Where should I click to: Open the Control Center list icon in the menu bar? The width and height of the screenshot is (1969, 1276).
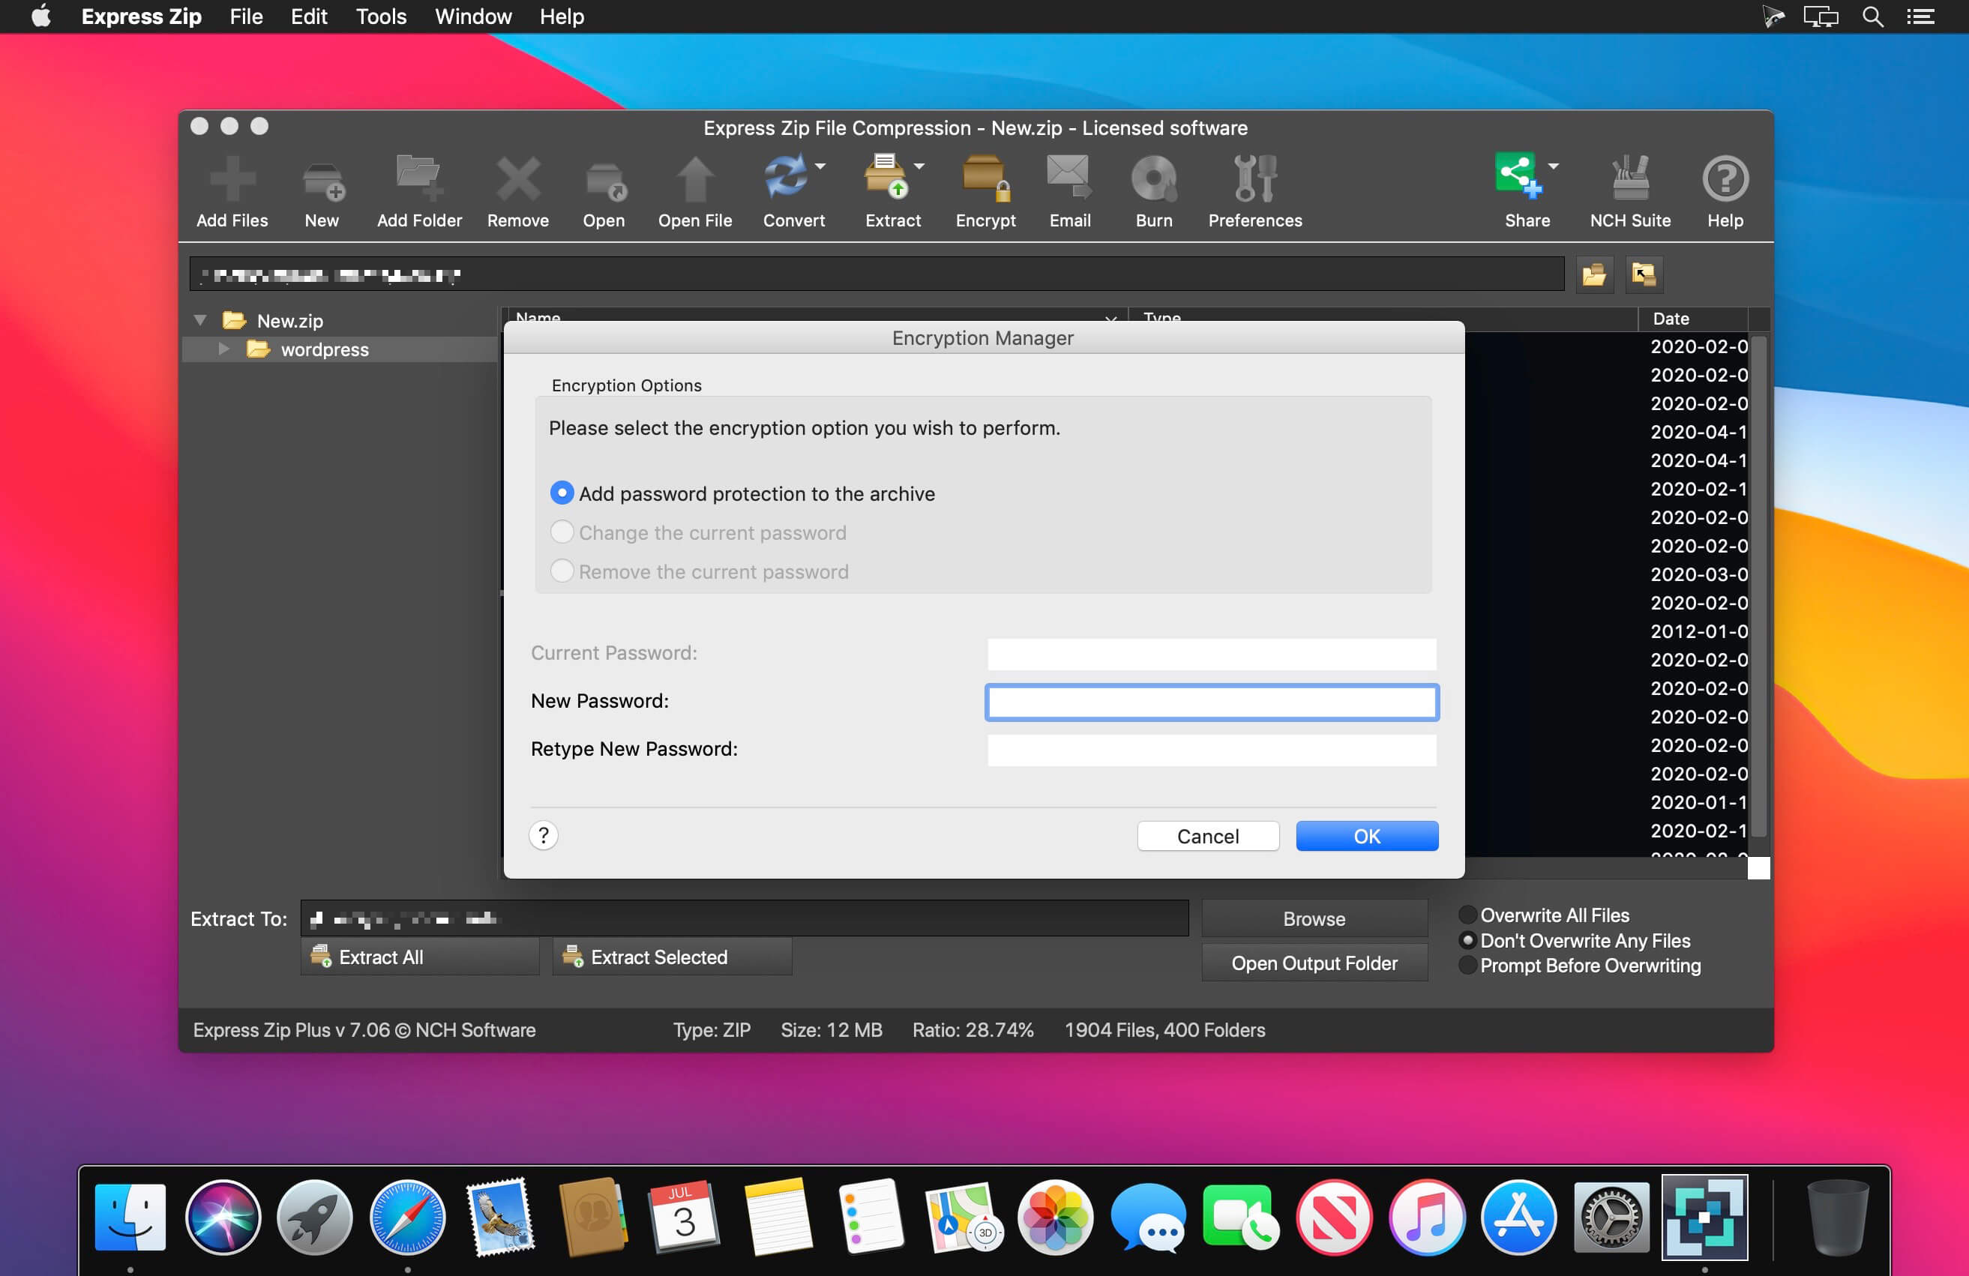1920,16
